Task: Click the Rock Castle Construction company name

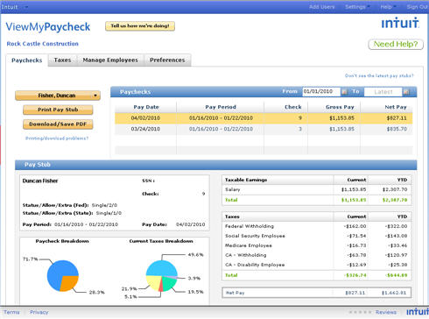Action: tap(43, 44)
